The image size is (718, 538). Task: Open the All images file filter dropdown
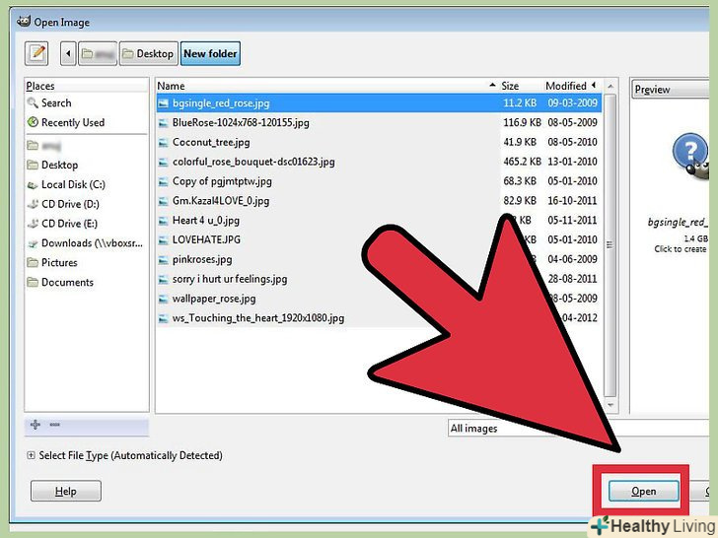click(578, 429)
